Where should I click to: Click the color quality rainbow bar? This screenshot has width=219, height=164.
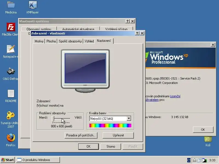pyautogui.click(x=110, y=125)
